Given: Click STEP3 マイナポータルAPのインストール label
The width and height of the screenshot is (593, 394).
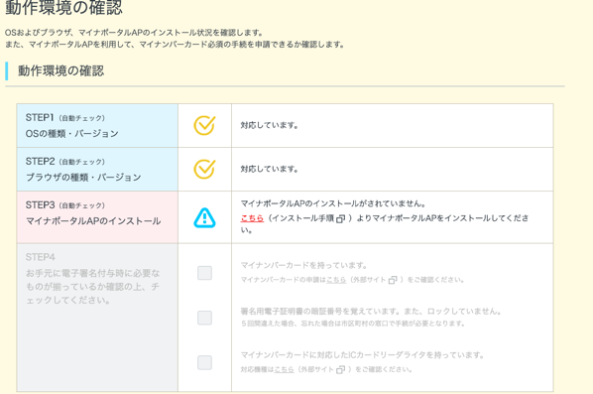Looking at the screenshot, I should 93,221.
